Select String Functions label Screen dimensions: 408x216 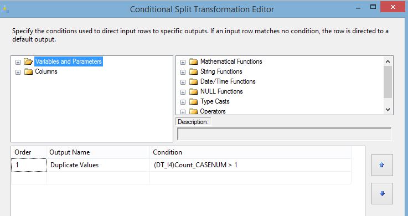click(221, 71)
